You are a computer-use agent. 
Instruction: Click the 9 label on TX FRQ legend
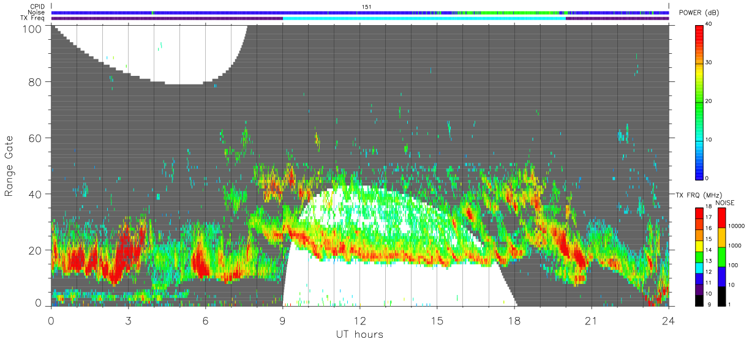[709, 304]
